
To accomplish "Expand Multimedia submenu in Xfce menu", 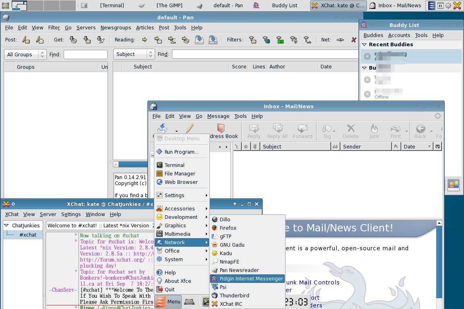I will (x=181, y=234).
